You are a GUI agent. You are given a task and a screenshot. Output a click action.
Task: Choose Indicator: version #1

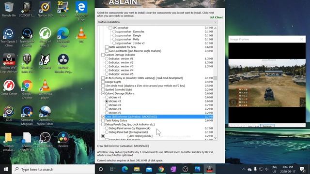point(107,58)
